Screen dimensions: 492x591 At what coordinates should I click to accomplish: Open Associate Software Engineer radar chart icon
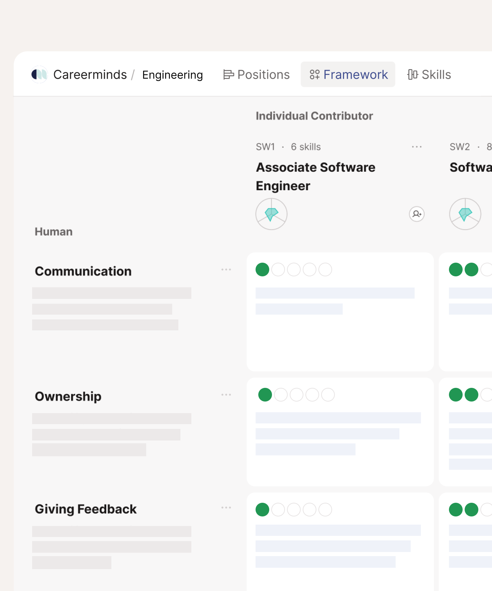(271, 214)
